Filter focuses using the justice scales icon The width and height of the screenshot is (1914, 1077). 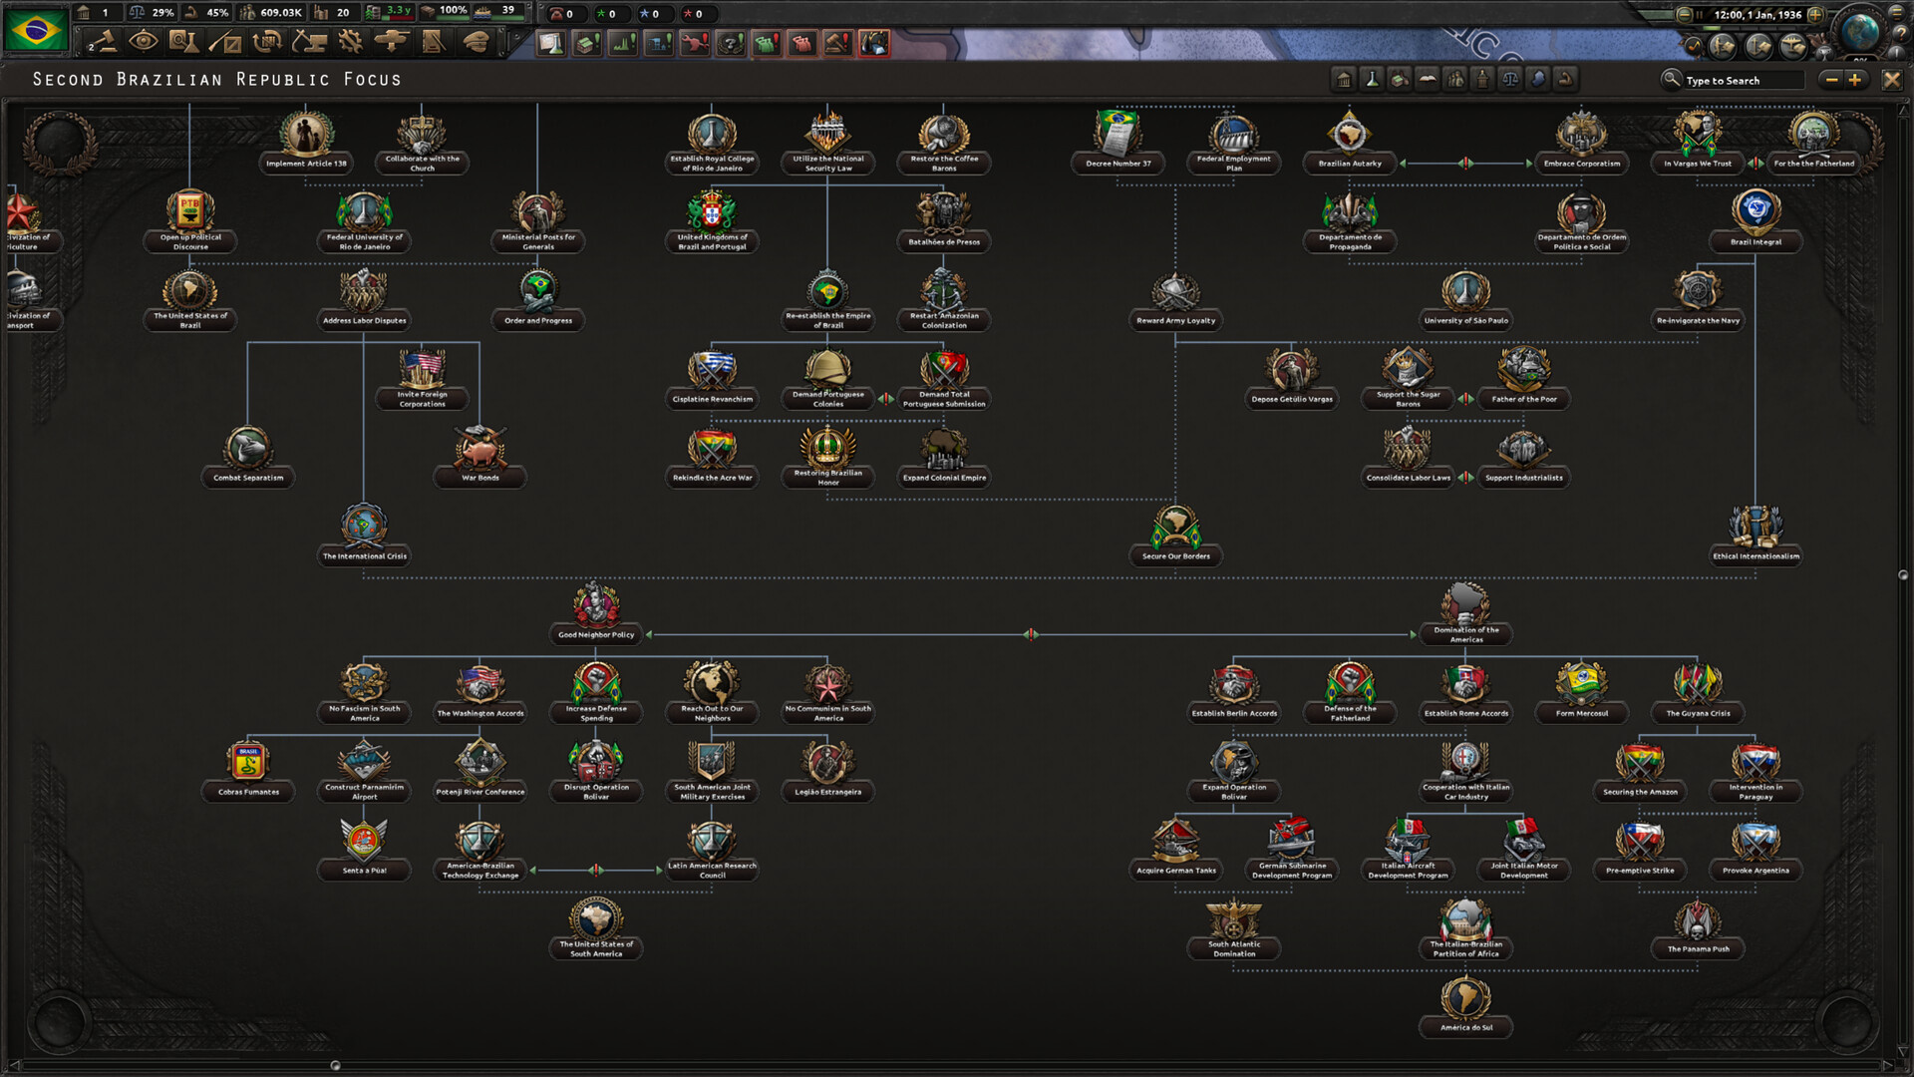pos(1510,79)
